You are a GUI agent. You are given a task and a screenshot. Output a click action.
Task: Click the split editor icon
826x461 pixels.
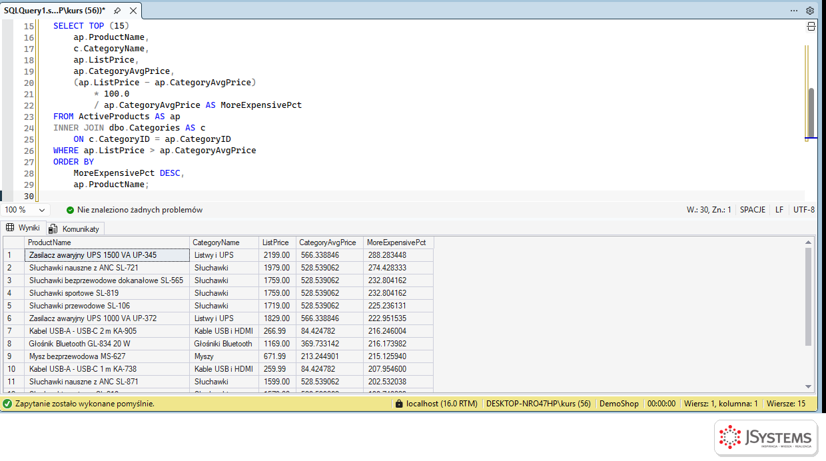[811, 26]
